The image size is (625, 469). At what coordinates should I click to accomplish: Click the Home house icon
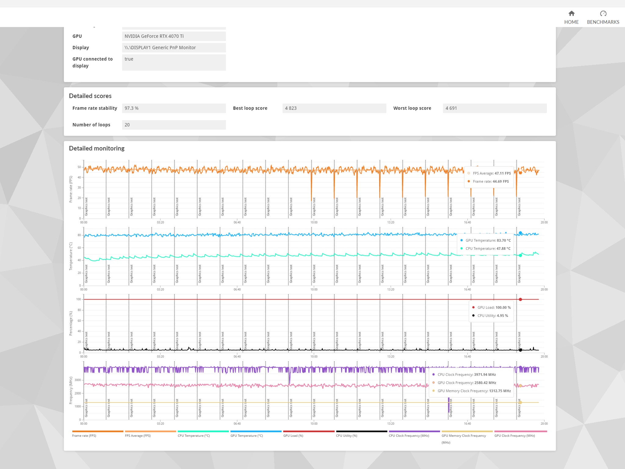click(571, 13)
